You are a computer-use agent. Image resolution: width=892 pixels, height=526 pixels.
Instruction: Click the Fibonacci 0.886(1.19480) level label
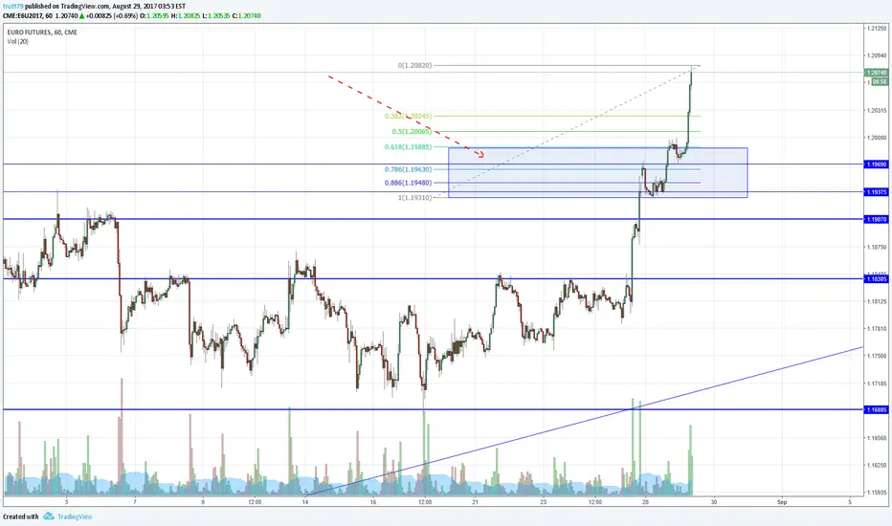click(409, 183)
